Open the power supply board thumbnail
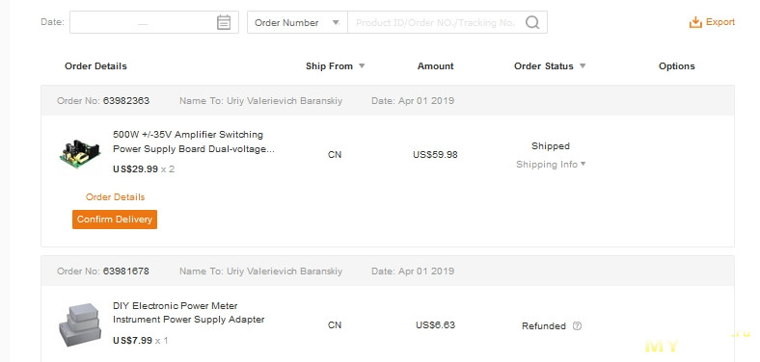The width and height of the screenshot is (760, 362). pos(80,152)
